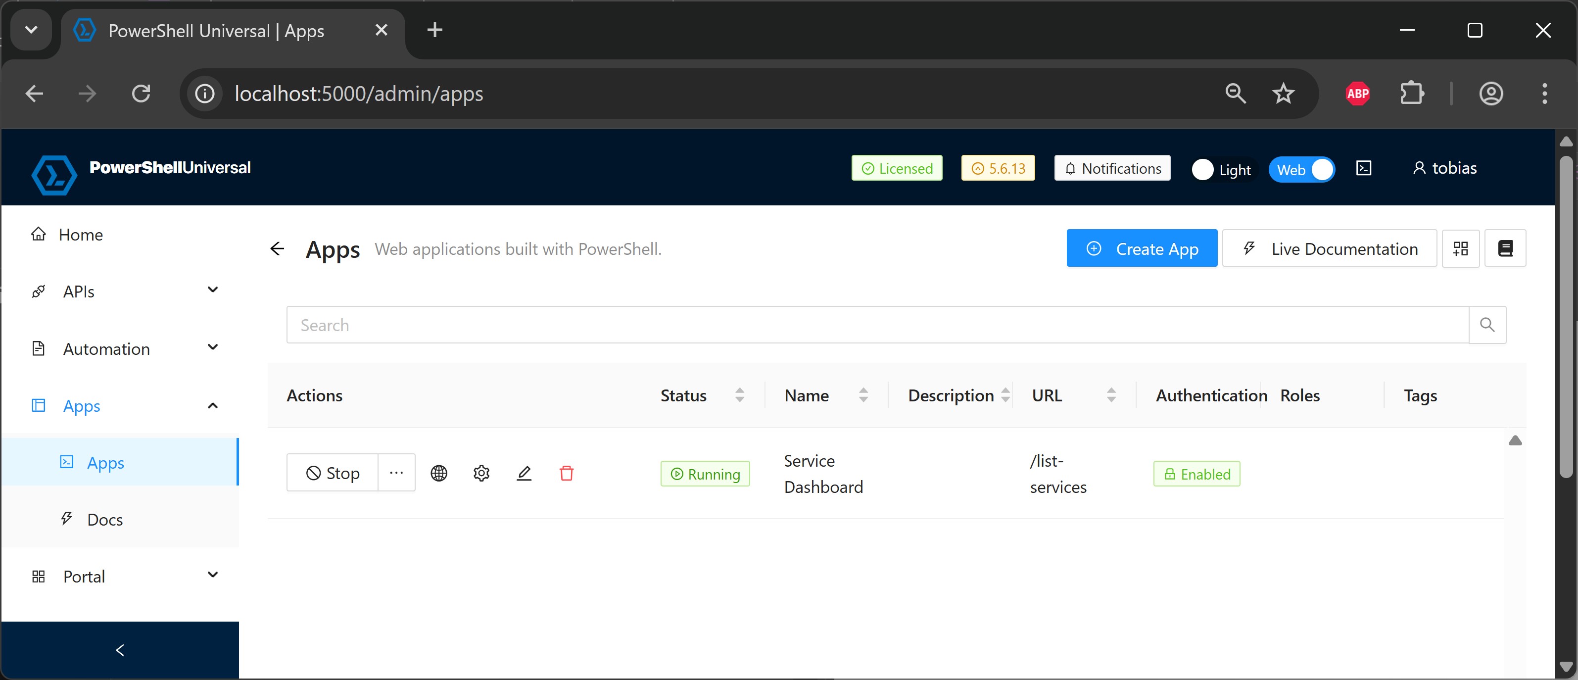The height and width of the screenshot is (680, 1578).
Task: Open the documentation book icon
Action: click(x=1505, y=248)
